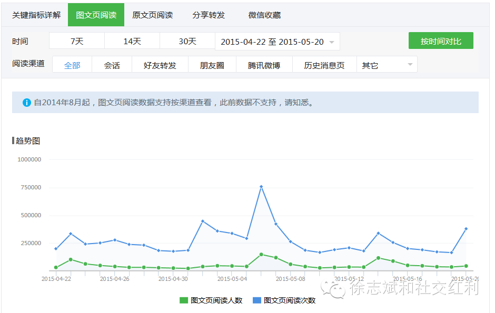Switch to the 原文页阅读 tab
Image resolution: width=495 pixels, height=313 pixels.
(152, 15)
